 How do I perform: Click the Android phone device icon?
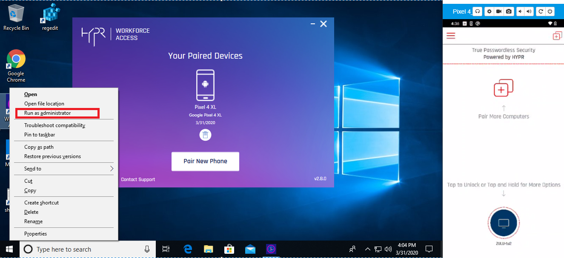click(x=205, y=85)
